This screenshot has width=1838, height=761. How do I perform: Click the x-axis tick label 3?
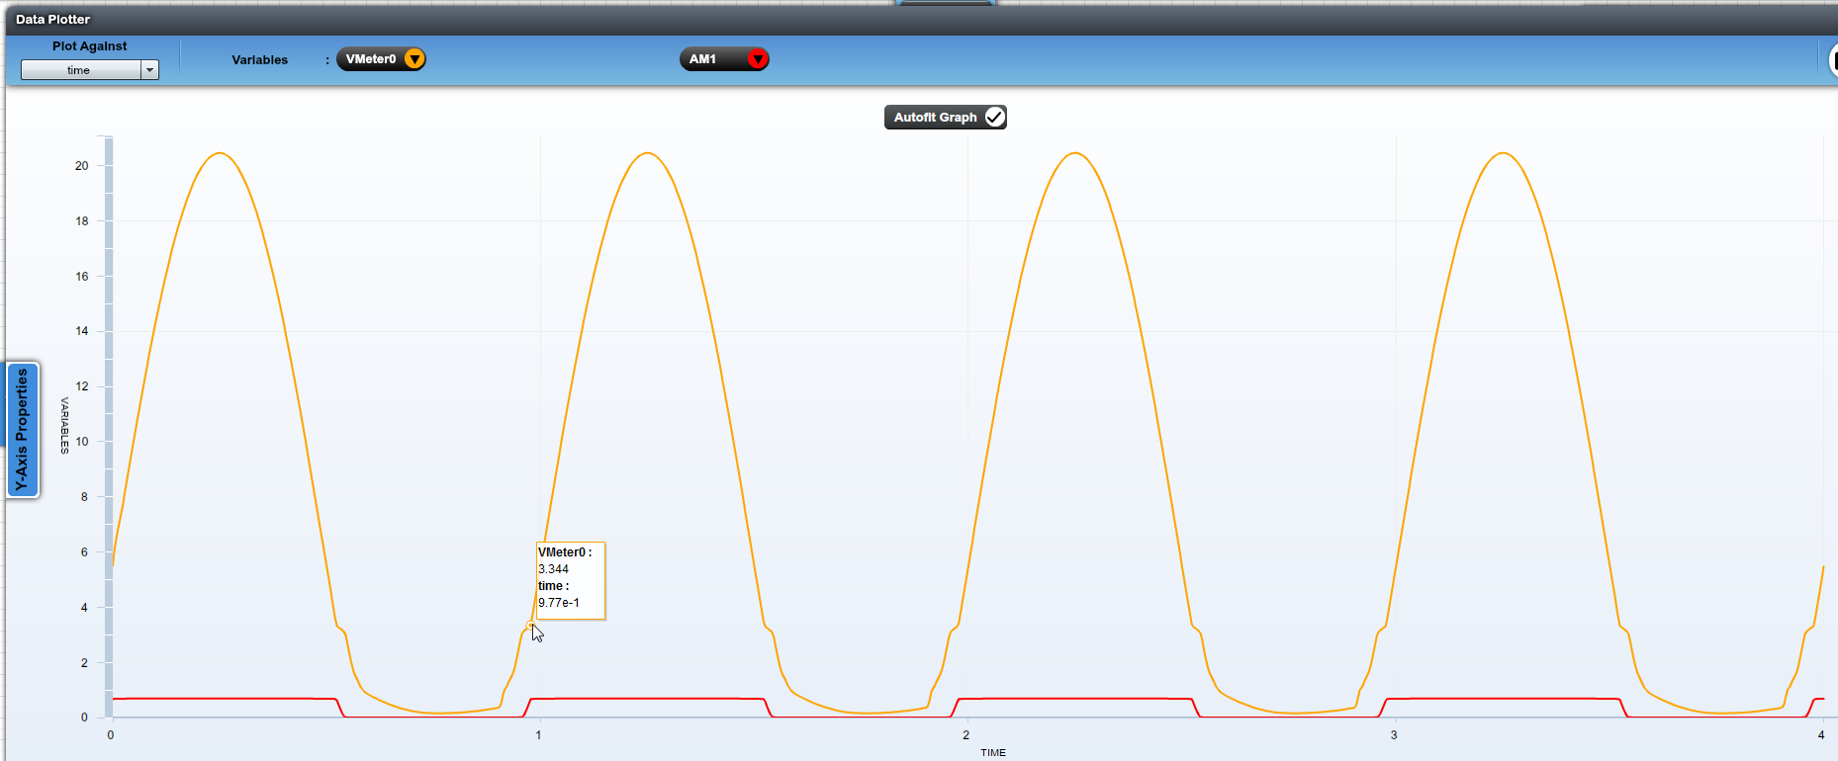point(1394,735)
